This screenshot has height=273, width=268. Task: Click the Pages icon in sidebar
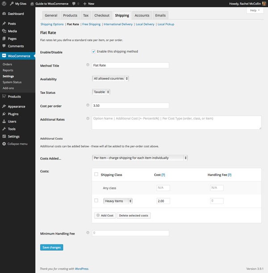tap(4, 38)
